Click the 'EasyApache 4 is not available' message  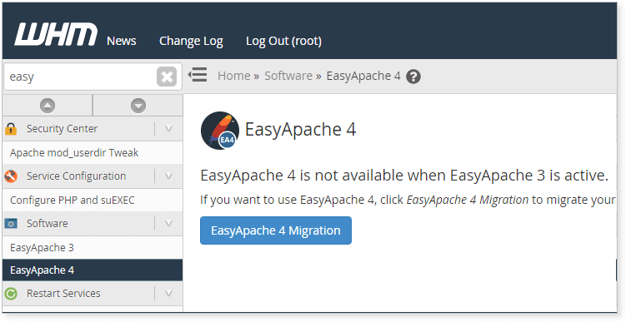click(x=404, y=176)
